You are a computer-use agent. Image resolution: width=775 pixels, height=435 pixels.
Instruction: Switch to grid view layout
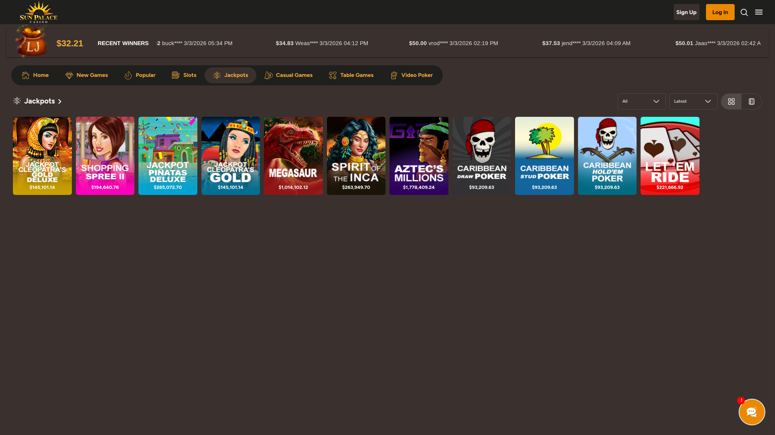click(x=731, y=101)
